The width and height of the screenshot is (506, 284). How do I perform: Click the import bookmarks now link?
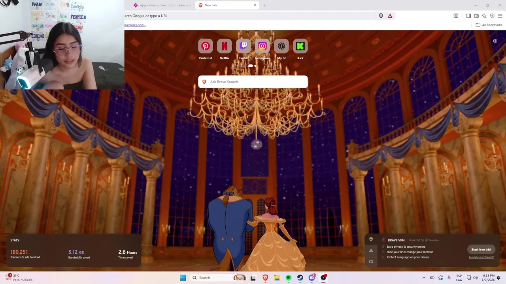point(135,25)
